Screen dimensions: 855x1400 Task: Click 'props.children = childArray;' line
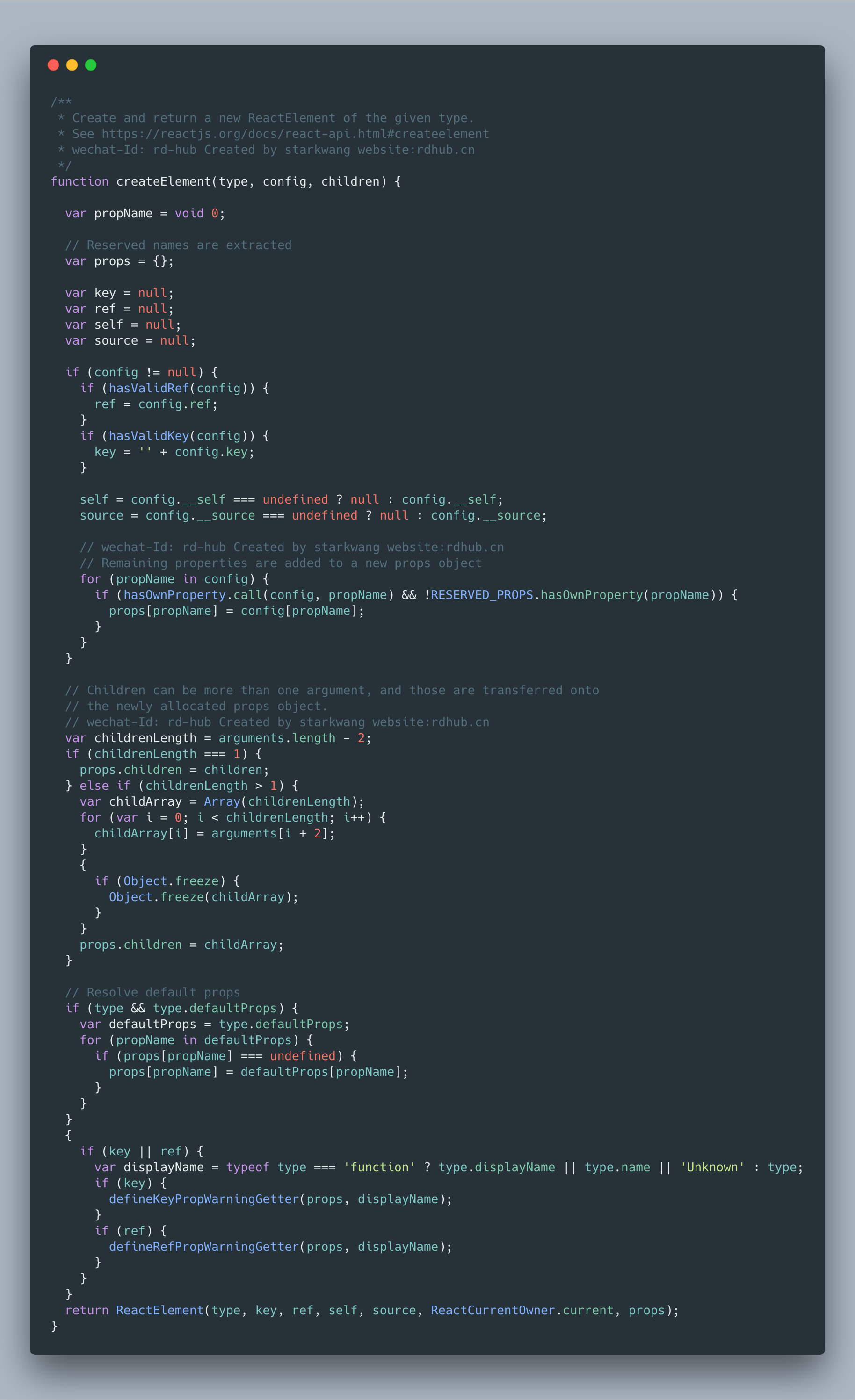pyautogui.click(x=181, y=945)
